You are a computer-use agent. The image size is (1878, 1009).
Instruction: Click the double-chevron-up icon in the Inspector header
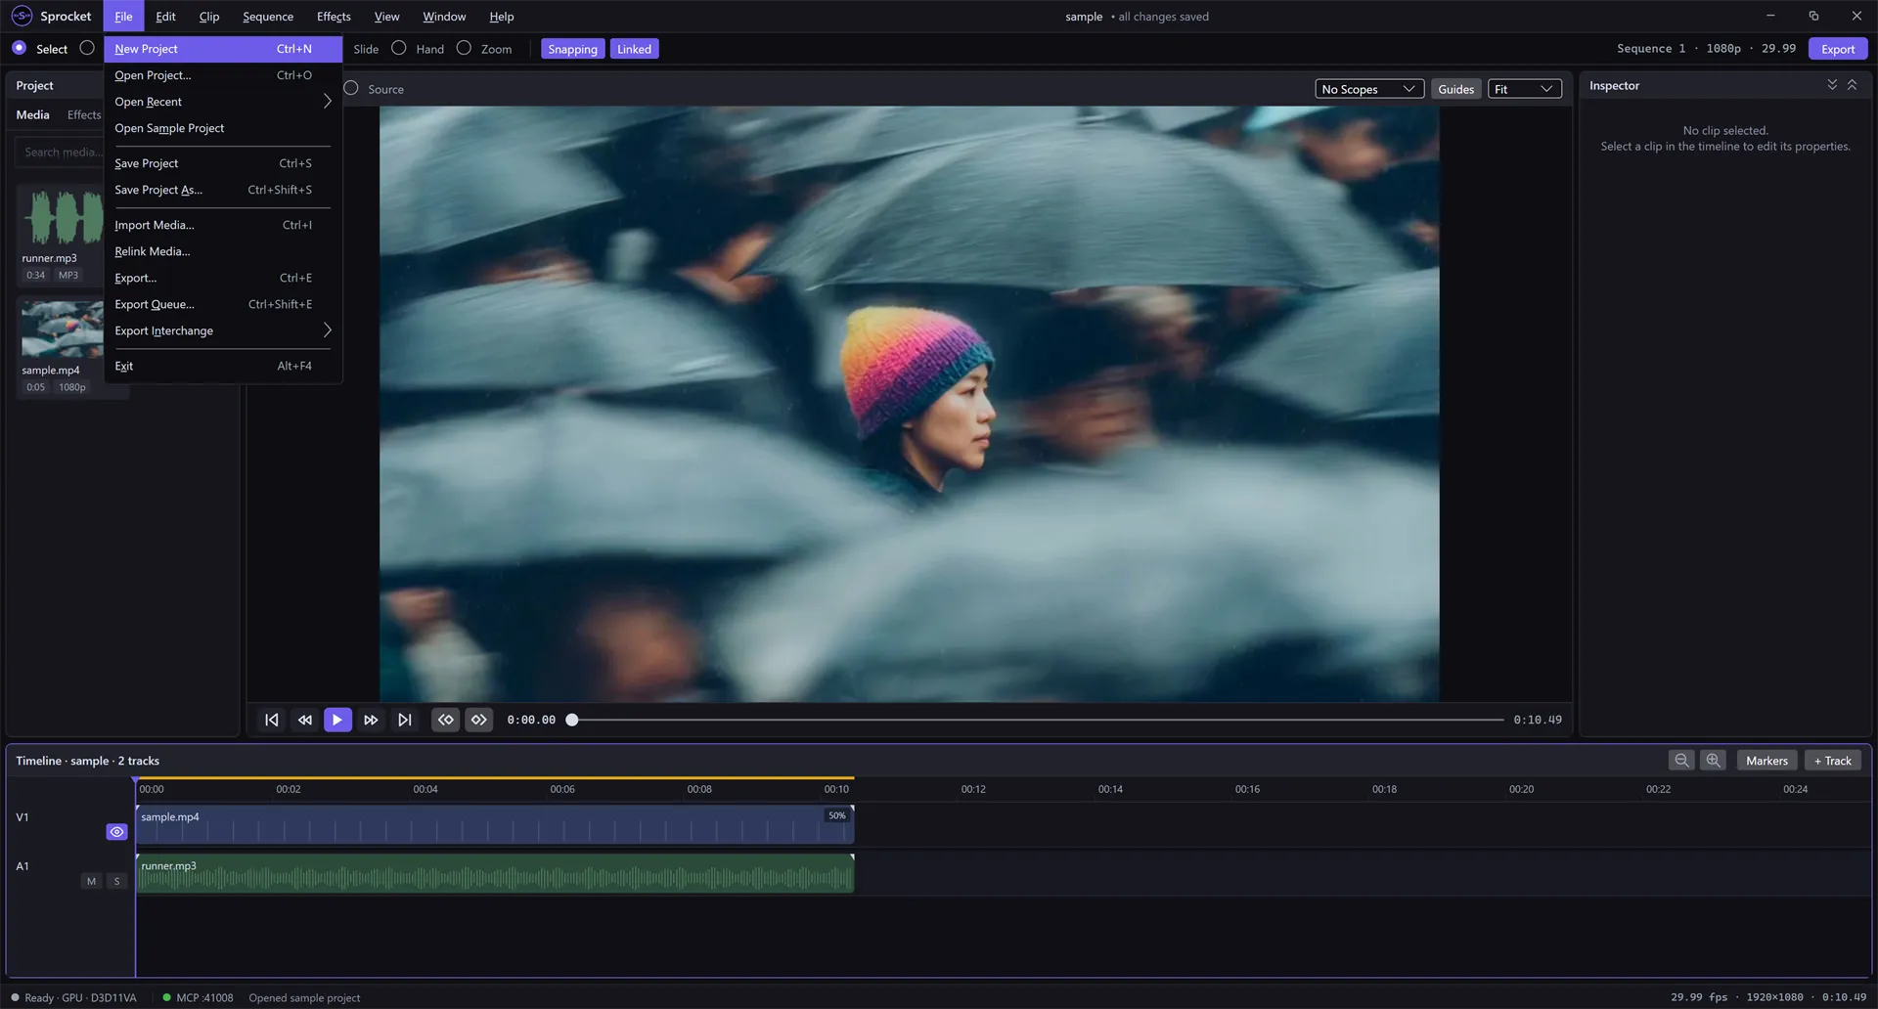click(1852, 85)
